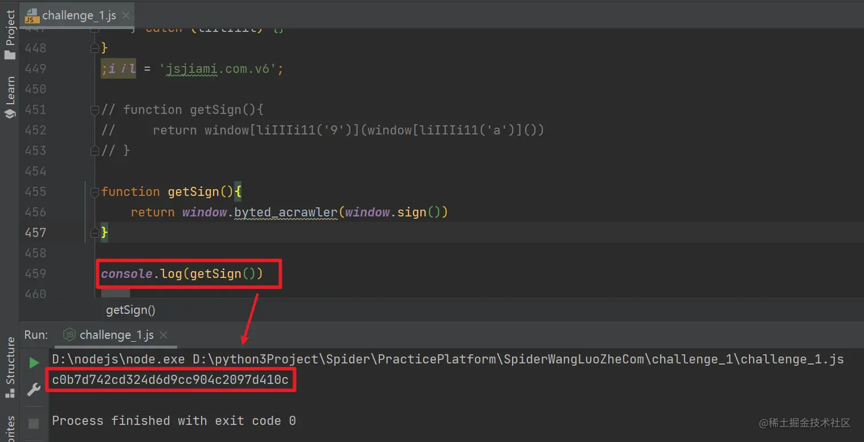Screen dimensions: 864x442
Task: Click the return keyword on line 456
Action: pyautogui.click(x=153, y=213)
